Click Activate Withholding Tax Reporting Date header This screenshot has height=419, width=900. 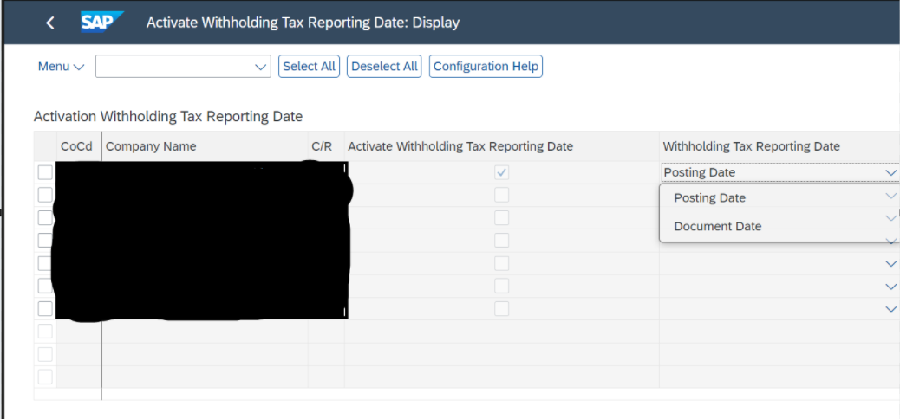pyautogui.click(x=501, y=146)
